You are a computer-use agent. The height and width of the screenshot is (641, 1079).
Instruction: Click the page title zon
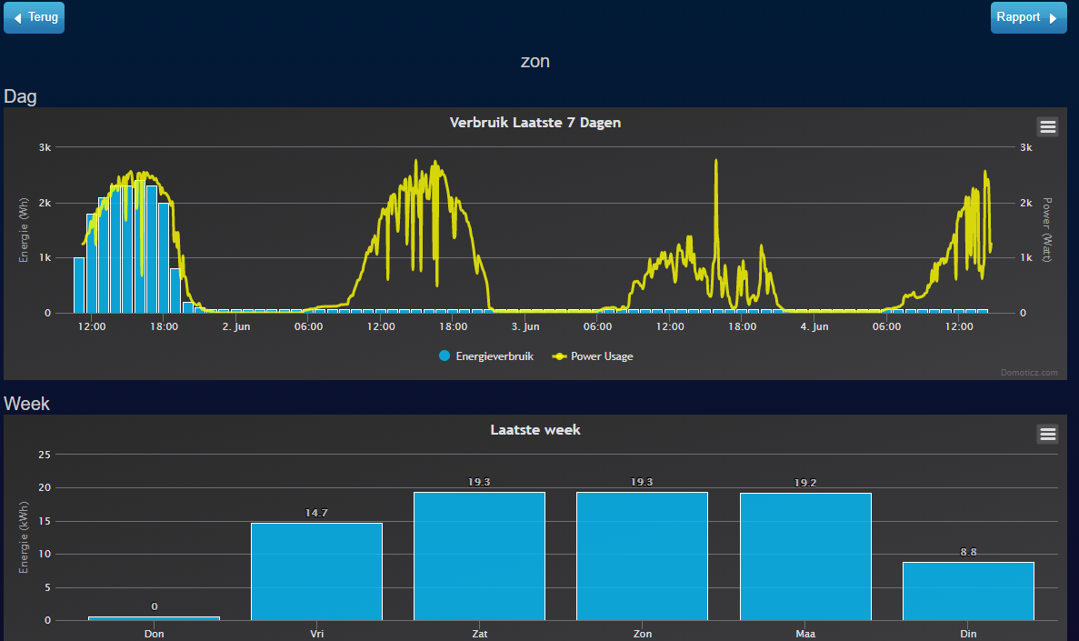[535, 61]
